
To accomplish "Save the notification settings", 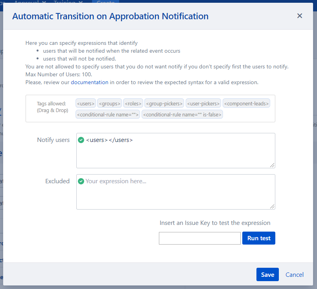I will pos(267,274).
